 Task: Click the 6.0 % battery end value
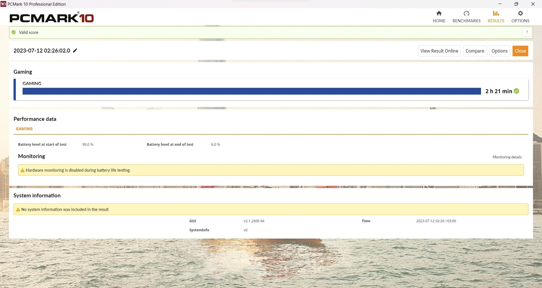click(215, 144)
